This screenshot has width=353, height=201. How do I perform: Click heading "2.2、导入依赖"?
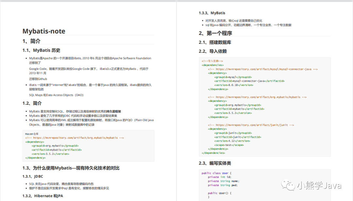(212, 51)
